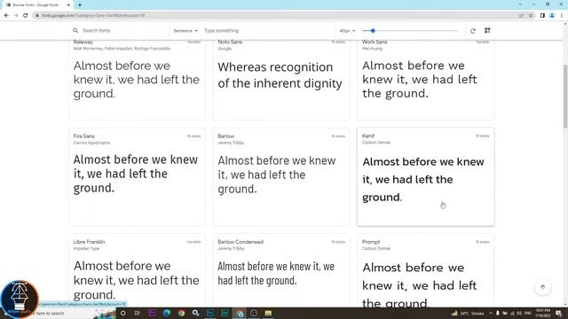Go back using browser back arrow
Image resolution: width=568 pixels, height=319 pixels.
pos(6,15)
